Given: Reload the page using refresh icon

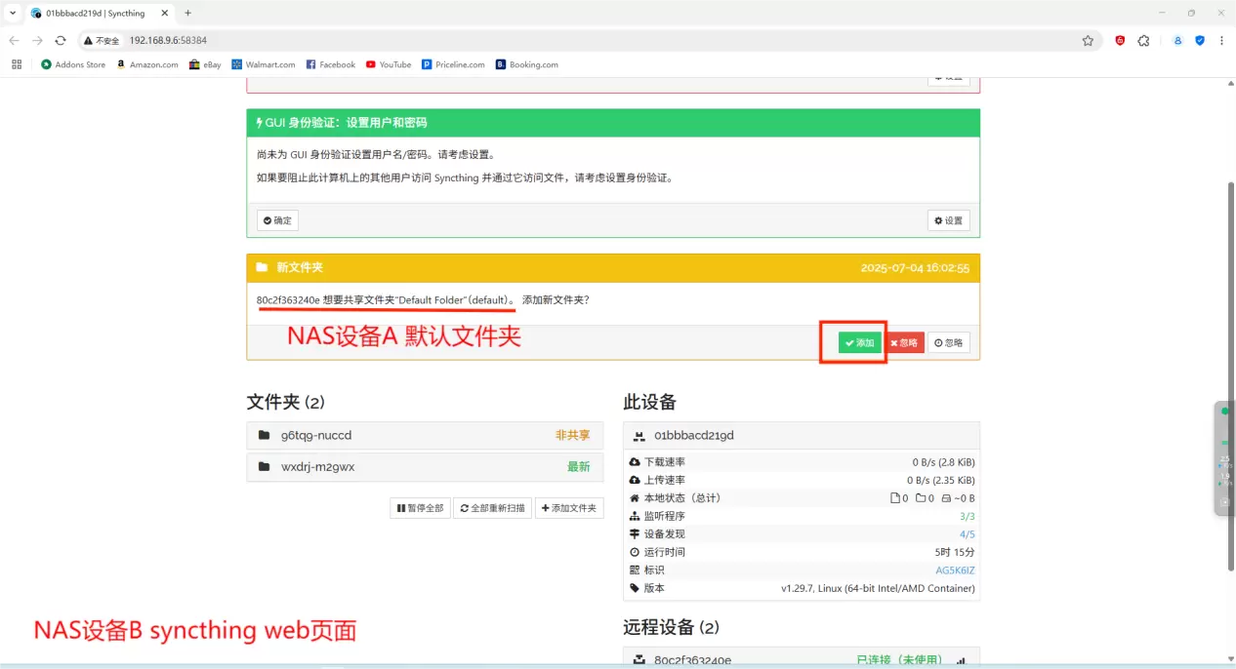Looking at the screenshot, I should (61, 41).
